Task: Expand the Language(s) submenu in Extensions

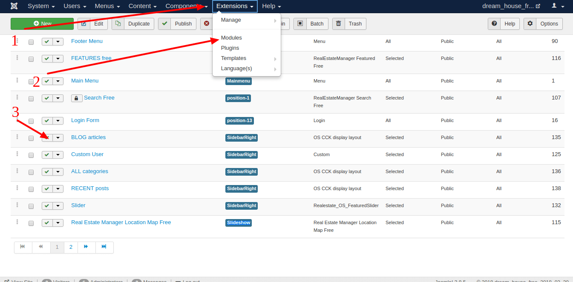Action: (x=247, y=68)
